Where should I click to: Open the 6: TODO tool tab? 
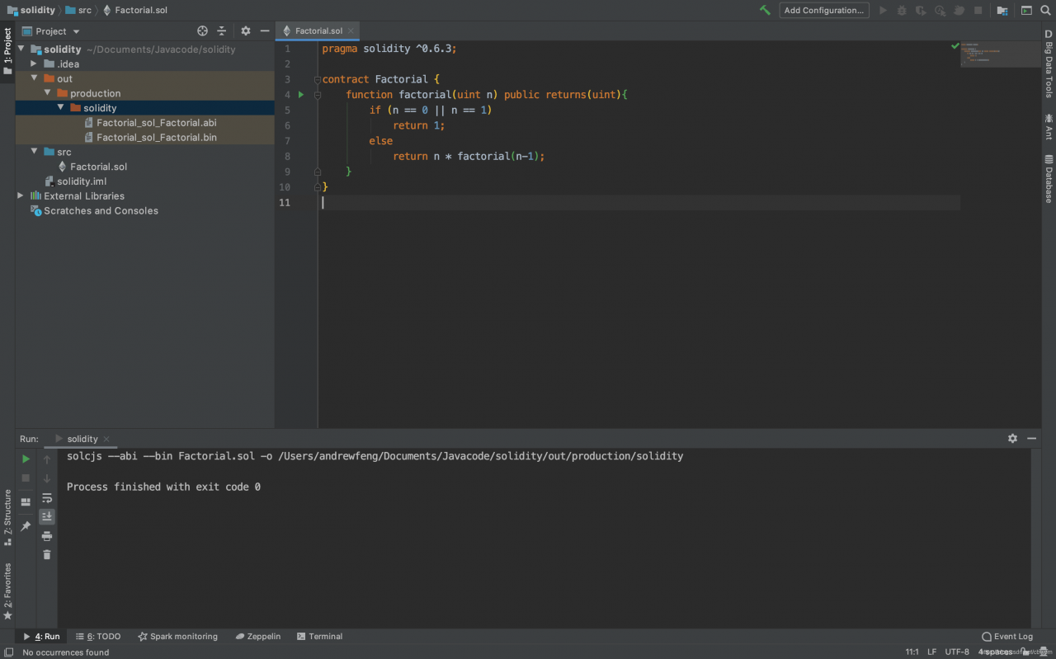tap(98, 637)
